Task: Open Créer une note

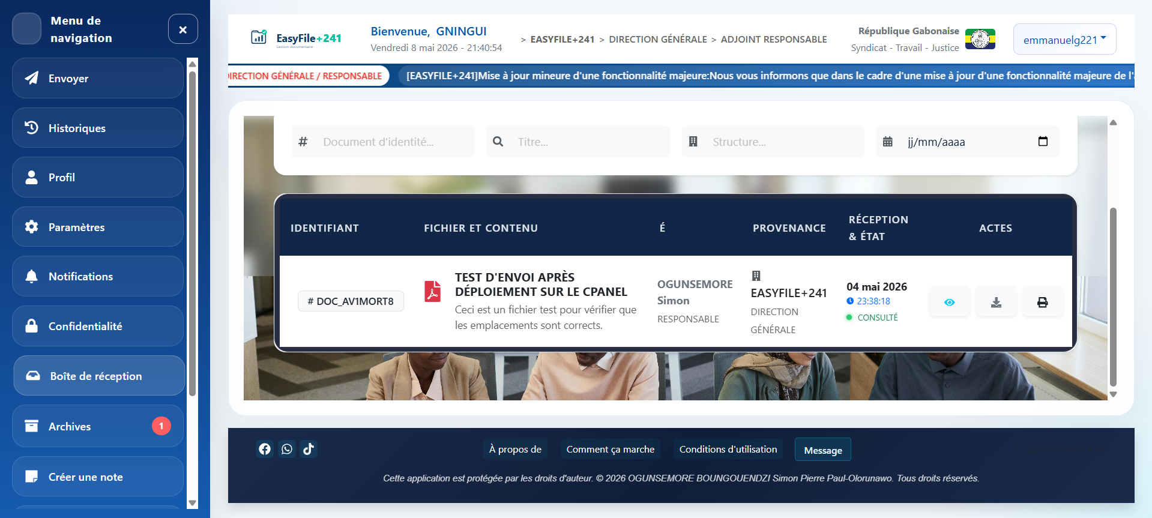Action: (98, 477)
